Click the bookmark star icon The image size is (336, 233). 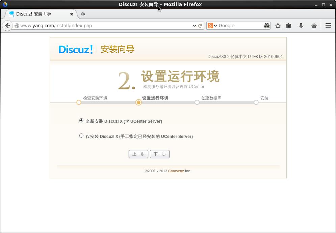(x=278, y=25)
